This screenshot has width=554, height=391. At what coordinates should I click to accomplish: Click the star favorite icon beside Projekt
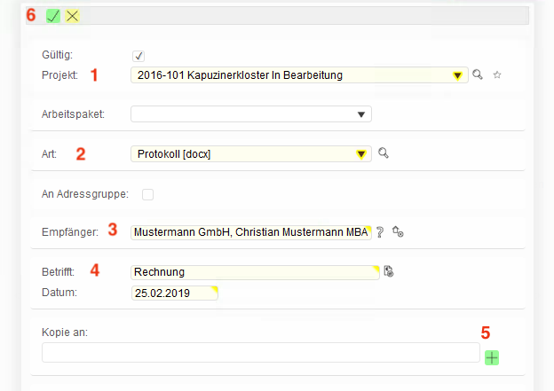pos(497,75)
